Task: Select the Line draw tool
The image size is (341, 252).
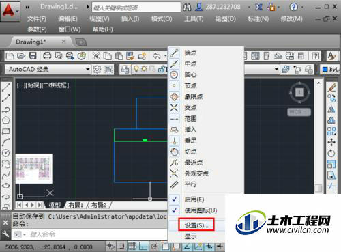Action: point(6,87)
